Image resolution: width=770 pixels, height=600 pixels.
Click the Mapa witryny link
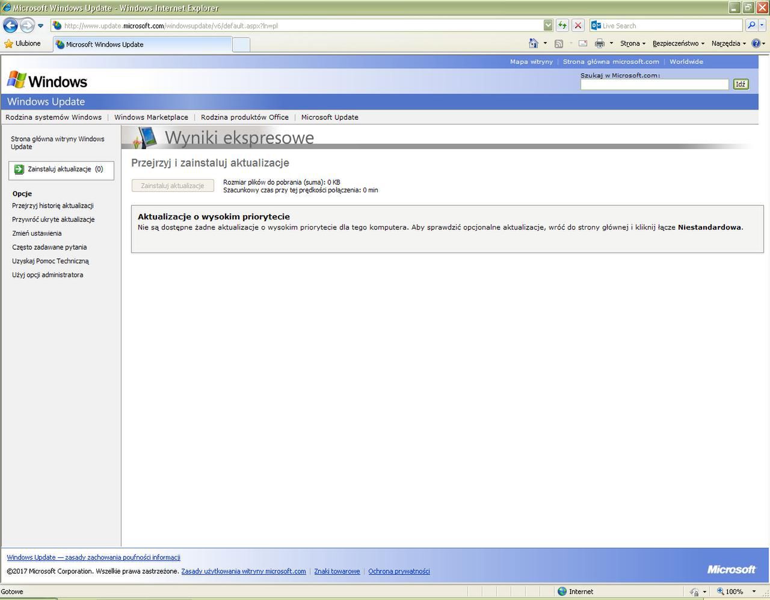pyautogui.click(x=531, y=61)
